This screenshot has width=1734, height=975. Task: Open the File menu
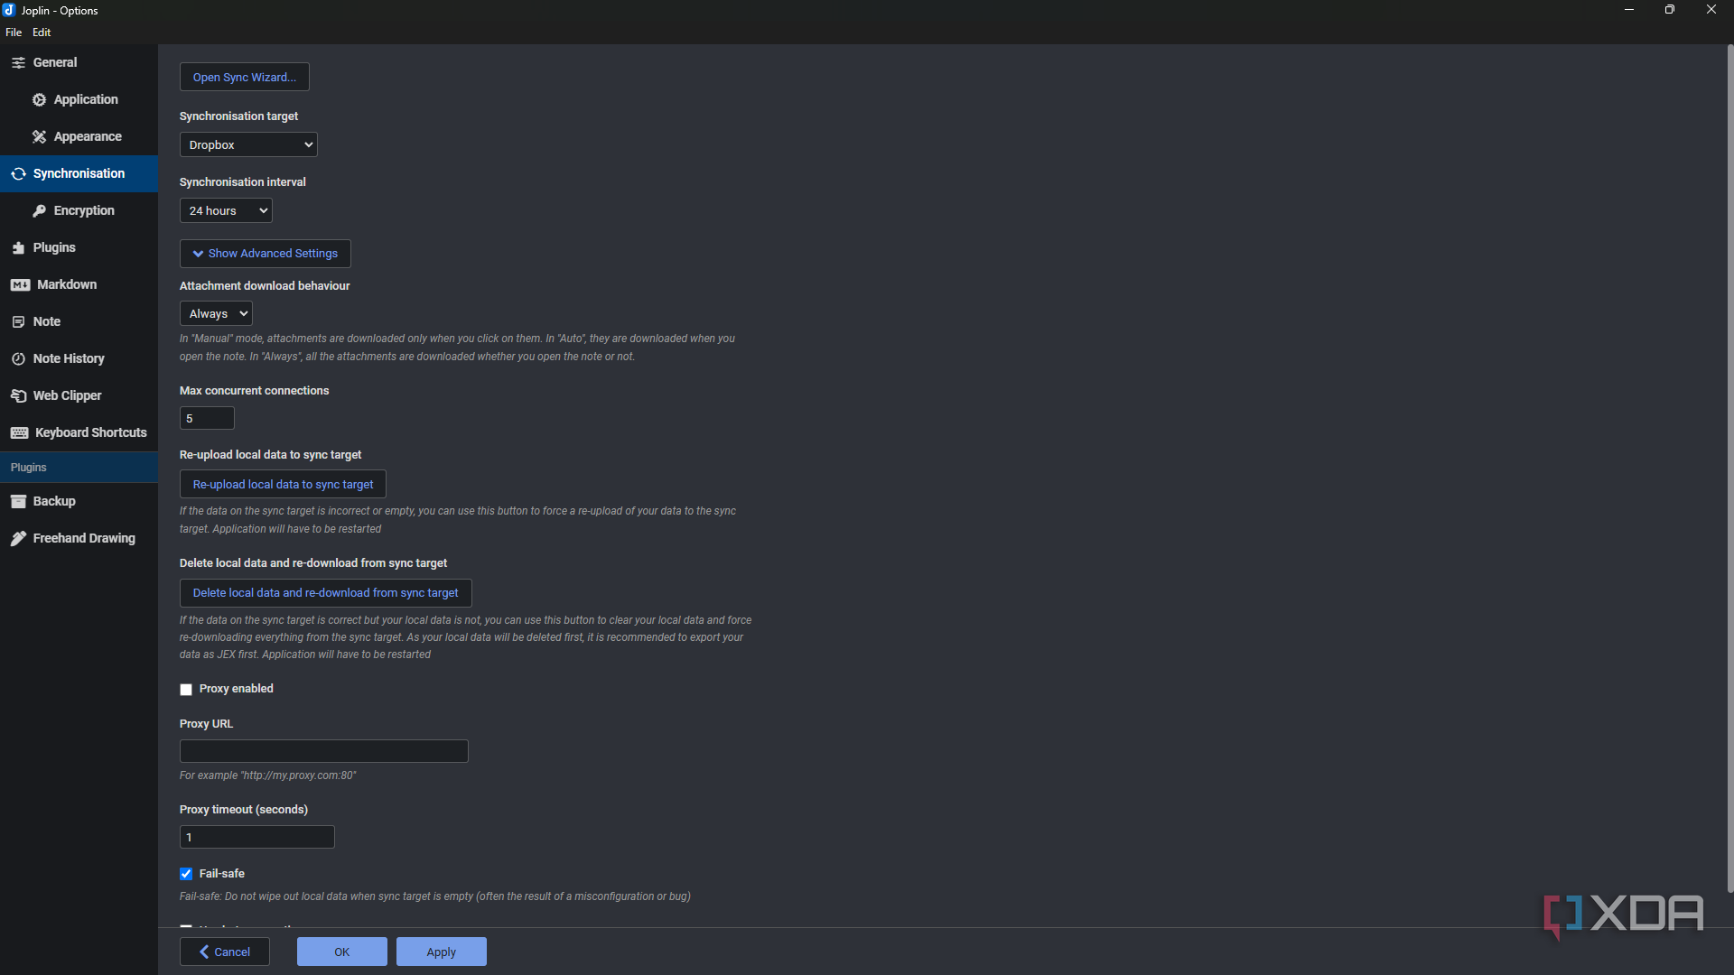(14, 32)
